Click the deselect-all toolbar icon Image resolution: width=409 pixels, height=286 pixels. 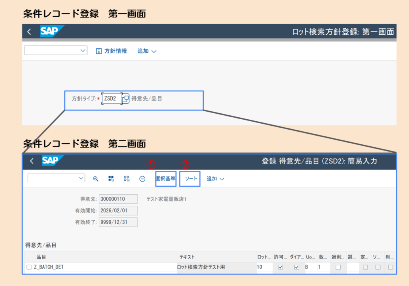click(x=127, y=179)
